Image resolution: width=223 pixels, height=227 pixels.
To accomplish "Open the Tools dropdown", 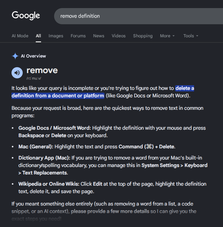I will [x=191, y=36].
